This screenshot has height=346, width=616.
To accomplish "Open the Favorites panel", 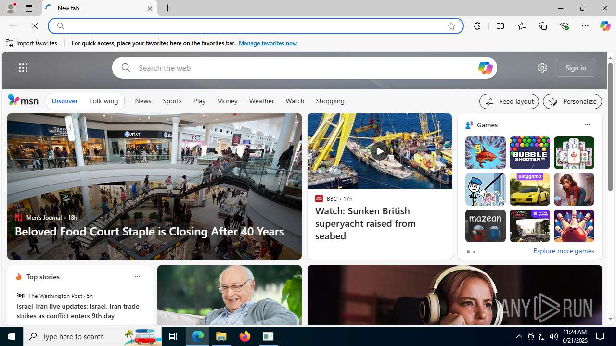I will pos(522,26).
